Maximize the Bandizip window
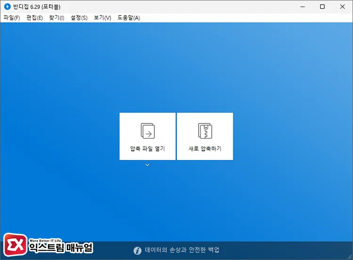The image size is (353, 260). [x=322, y=7]
